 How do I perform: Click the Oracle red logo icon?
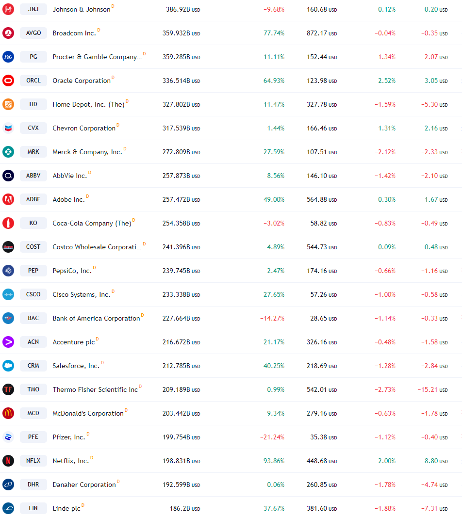(8, 81)
